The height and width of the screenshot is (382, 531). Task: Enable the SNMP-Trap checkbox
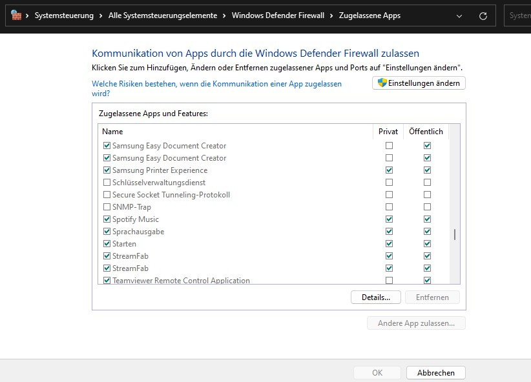pos(107,207)
